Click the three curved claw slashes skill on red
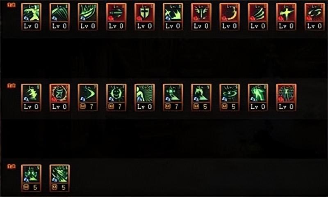This screenshot has width=328, height=197. pos(258,17)
